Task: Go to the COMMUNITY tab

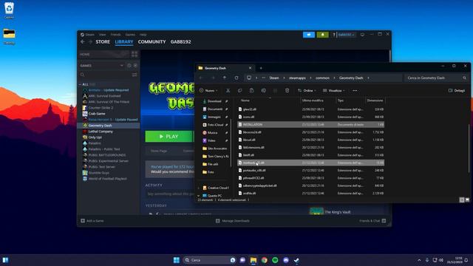Action: (152, 42)
